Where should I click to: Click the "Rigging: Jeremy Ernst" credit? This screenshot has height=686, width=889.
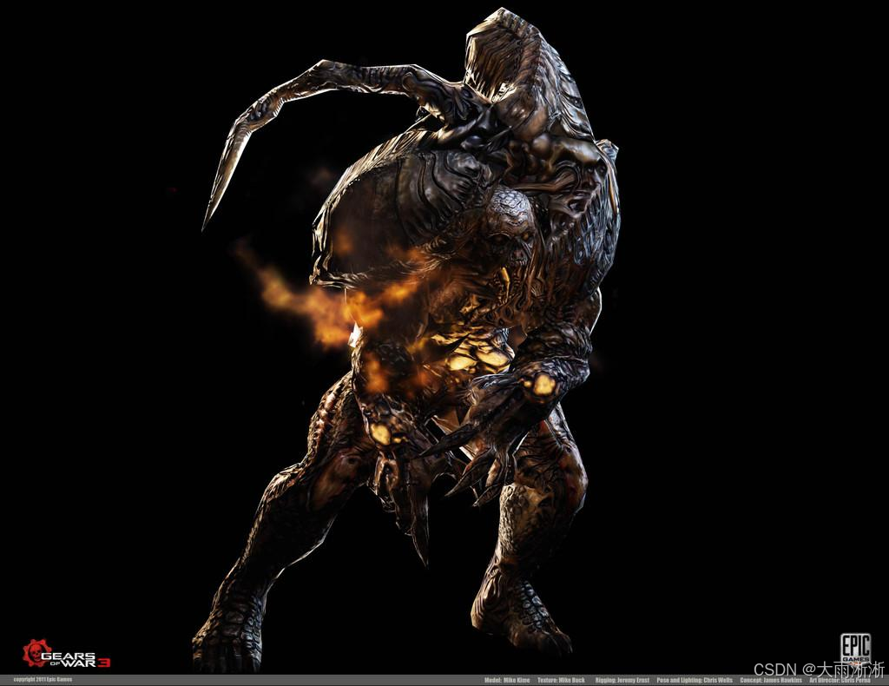pos(622,680)
